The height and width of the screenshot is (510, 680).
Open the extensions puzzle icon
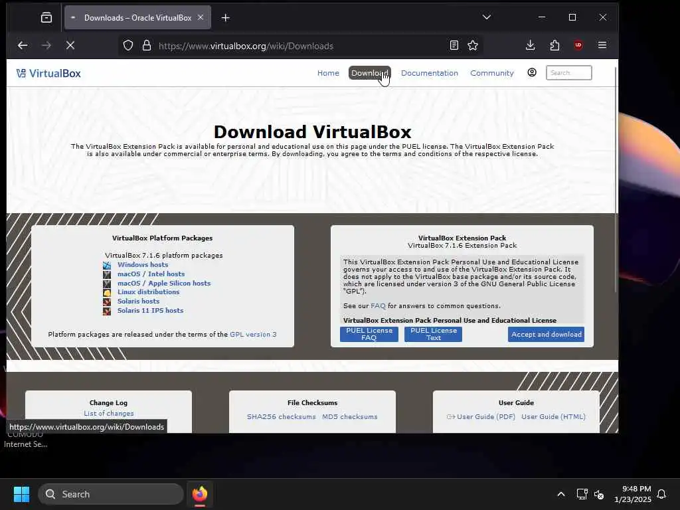point(554,46)
